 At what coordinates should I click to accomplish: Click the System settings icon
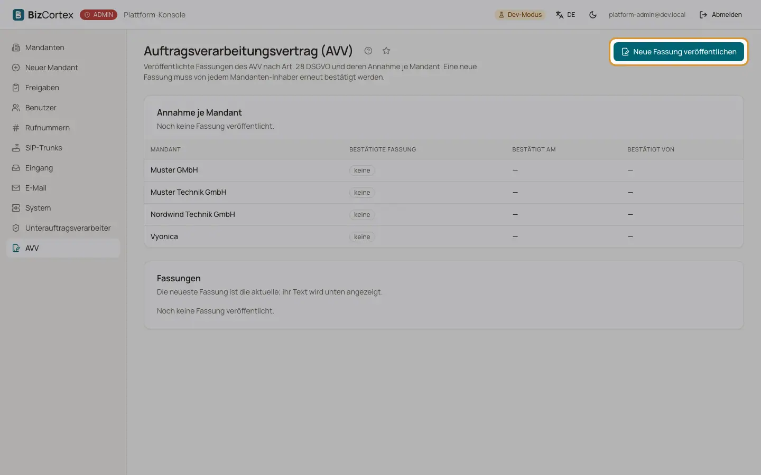point(16,208)
